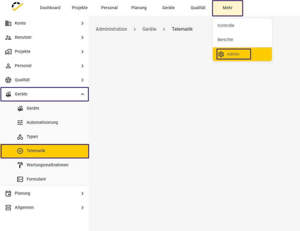Click the Planung calendar icon in sidebar

click(x=8, y=193)
